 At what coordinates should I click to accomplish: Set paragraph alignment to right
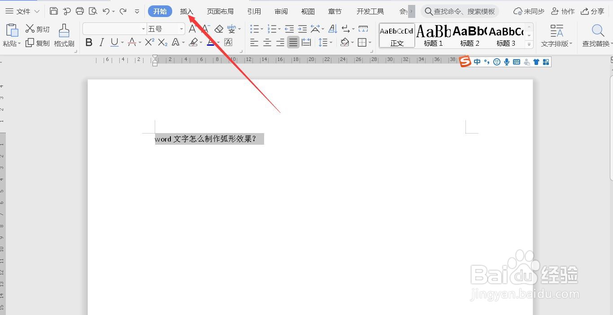pos(280,43)
